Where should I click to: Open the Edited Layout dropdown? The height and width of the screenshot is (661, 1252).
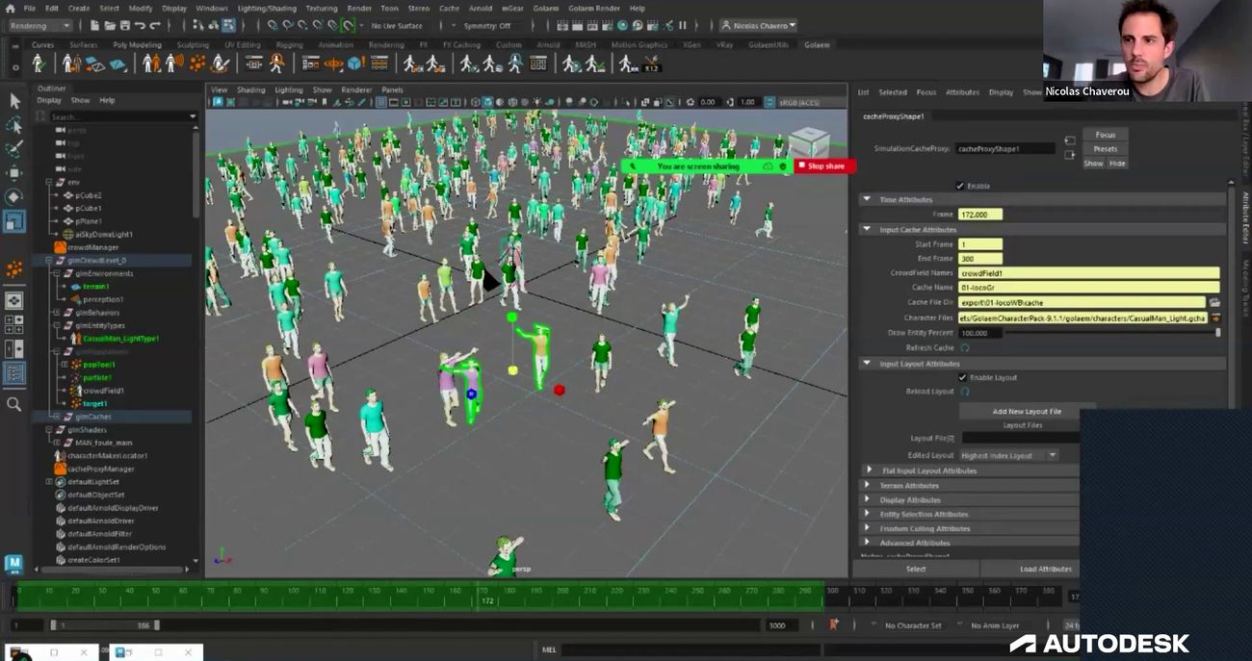(x=1008, y=455)
